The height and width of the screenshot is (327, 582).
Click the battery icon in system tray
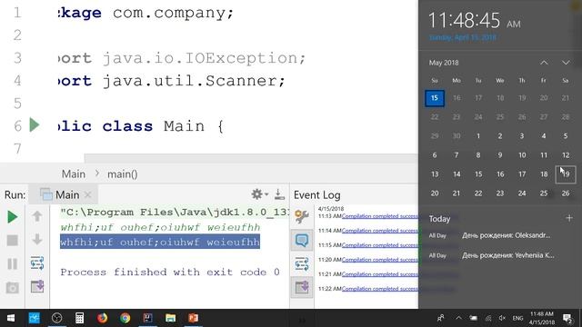tap(473, 318)
